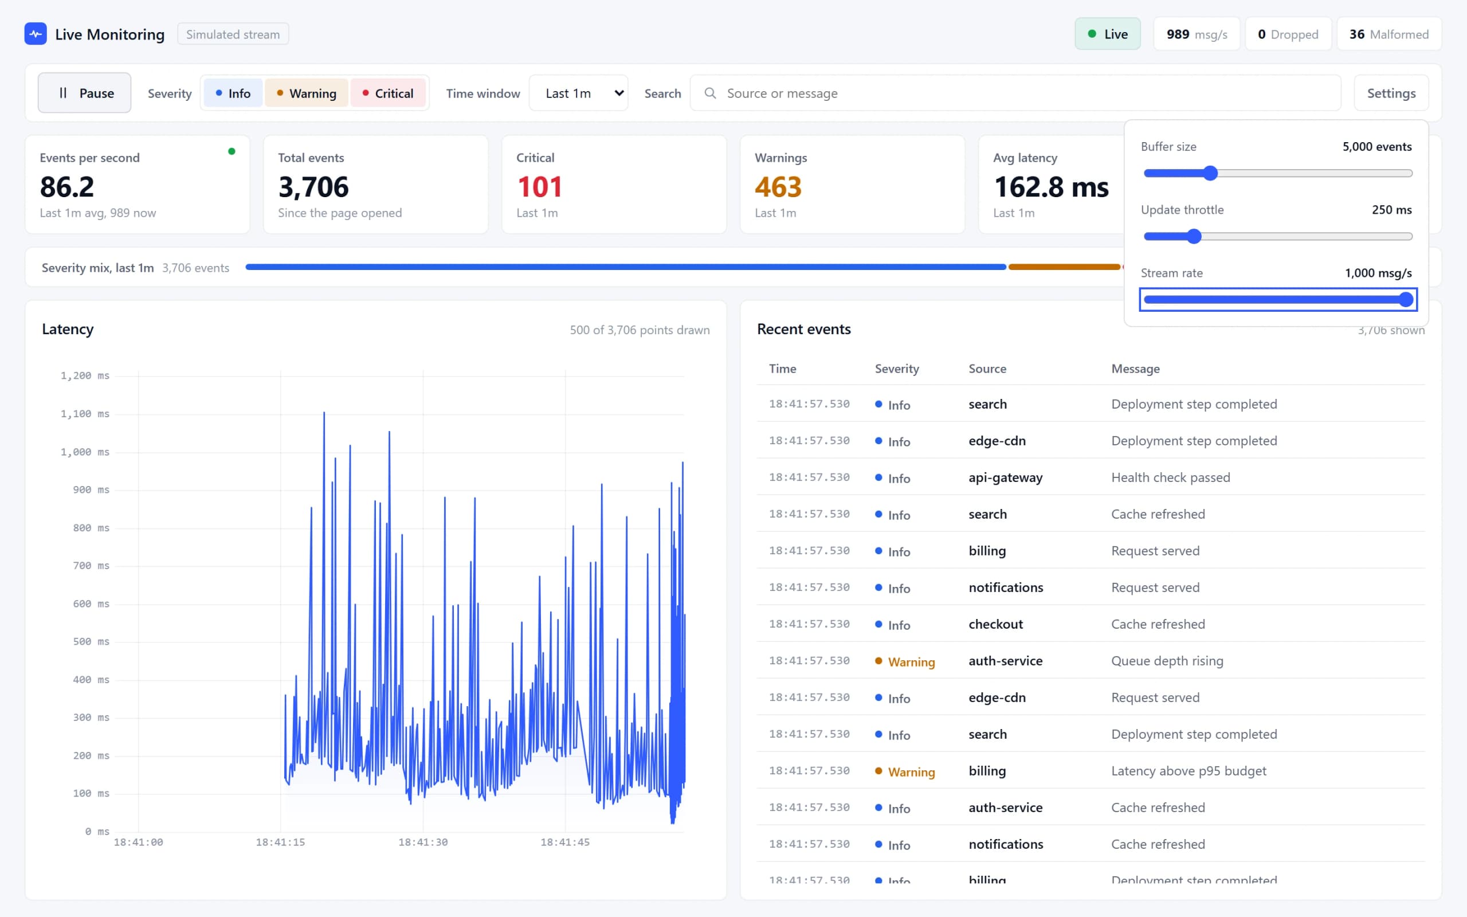Click the 500 of 3,706 points drawn label
This screenshot has height=917, width=1467.
640,330
